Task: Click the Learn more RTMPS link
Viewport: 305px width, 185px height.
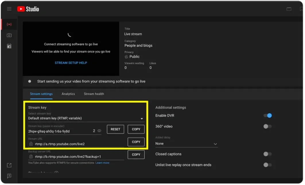Action: click(102, 163)
